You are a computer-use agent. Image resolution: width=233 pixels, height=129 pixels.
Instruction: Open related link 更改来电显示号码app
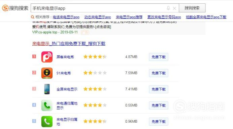[x=164, y=17]
